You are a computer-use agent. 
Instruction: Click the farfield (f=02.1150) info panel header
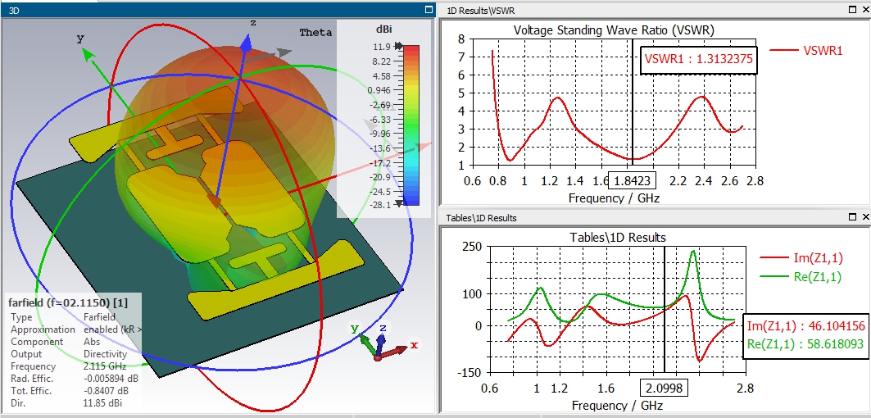68,303
